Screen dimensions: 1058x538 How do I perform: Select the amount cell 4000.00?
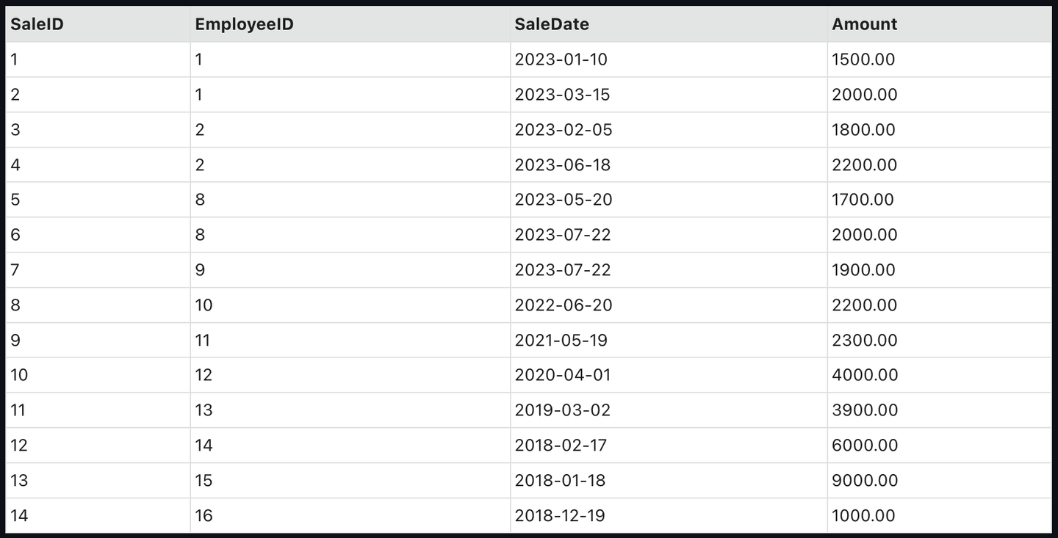(x=865, y=375)
